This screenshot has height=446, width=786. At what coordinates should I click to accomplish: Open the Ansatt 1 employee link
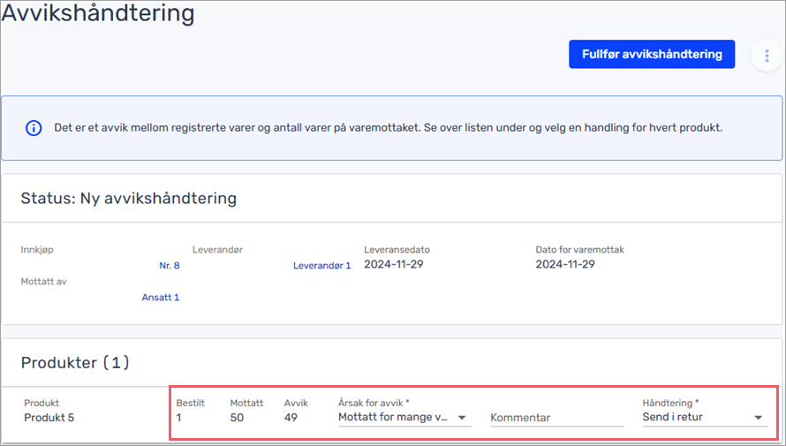pyautogui.click(x=161, y=298)
